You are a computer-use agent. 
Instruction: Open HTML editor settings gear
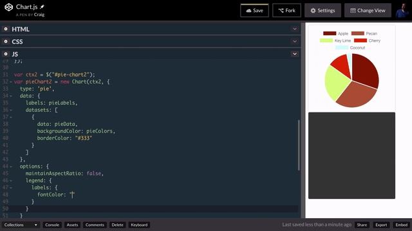[6, 29]
